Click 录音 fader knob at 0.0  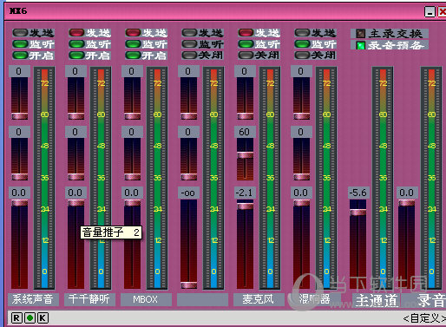(407, 203)
